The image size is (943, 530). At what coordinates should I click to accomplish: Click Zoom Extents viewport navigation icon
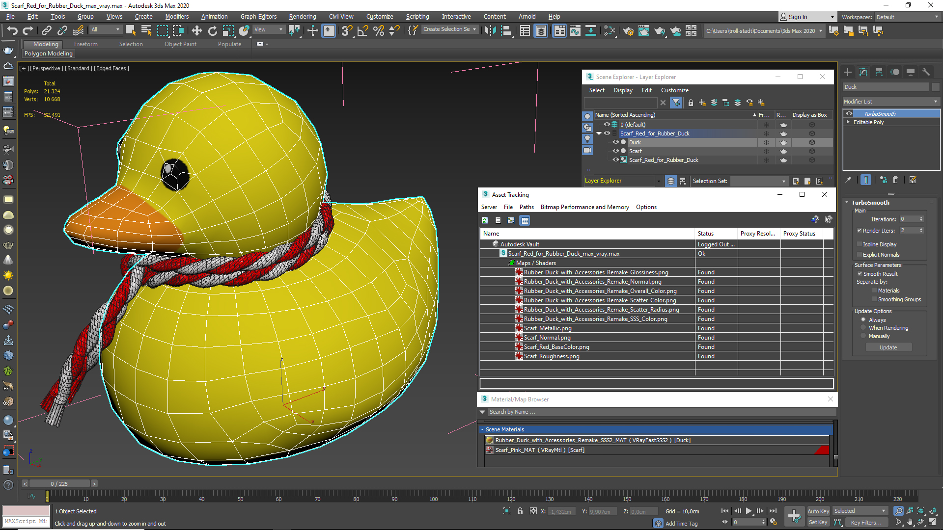(920, 511)
